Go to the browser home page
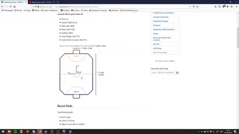The image size is (239, 134). [x=15, y=7]
